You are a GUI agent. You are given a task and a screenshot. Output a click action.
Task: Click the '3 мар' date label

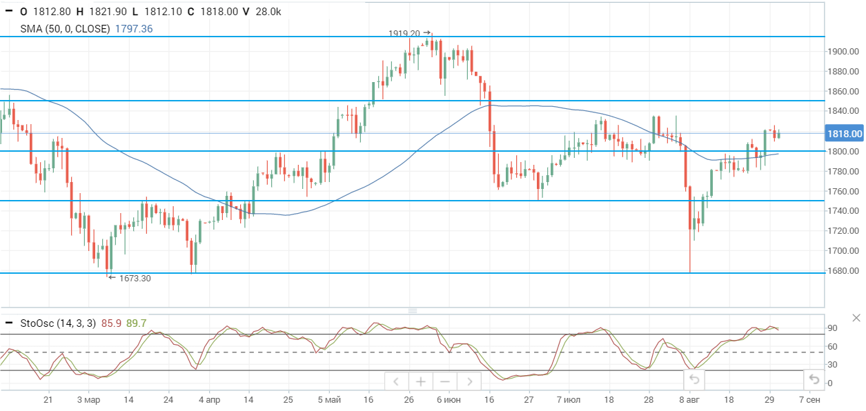click(89, 400)
